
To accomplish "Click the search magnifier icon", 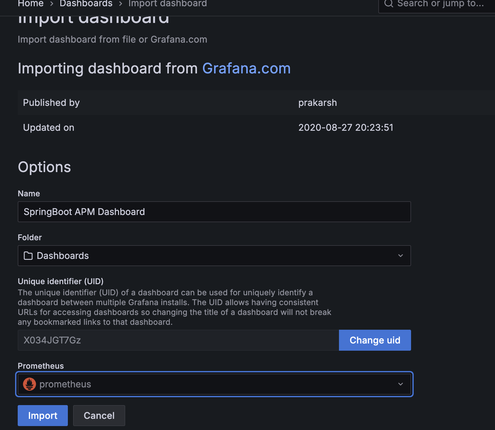I will coord(388,4).
